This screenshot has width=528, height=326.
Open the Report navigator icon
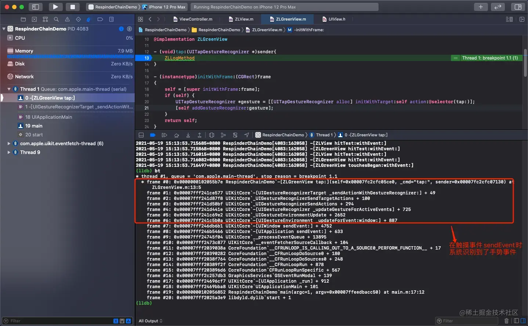[x=111, y=19]
